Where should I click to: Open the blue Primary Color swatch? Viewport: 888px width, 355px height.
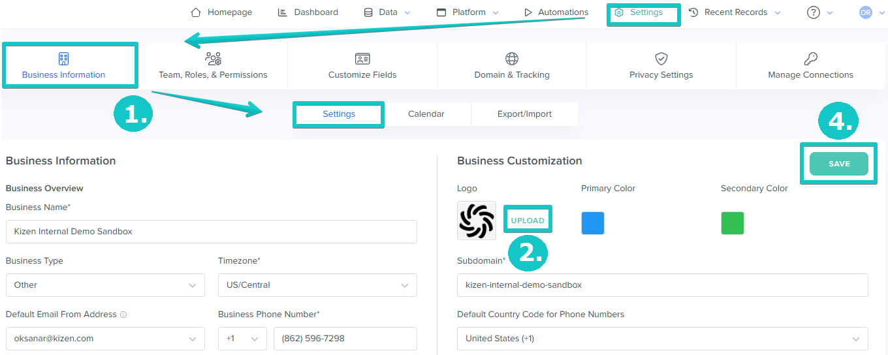pos(593,223)
